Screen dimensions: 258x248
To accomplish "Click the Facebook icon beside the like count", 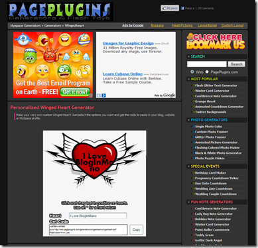I will pyautogui.click(x=182, y=9).
